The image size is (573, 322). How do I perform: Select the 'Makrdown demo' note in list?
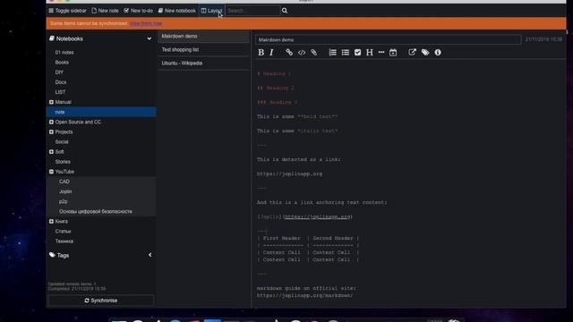pyautogui.click(x=204, y=36)
